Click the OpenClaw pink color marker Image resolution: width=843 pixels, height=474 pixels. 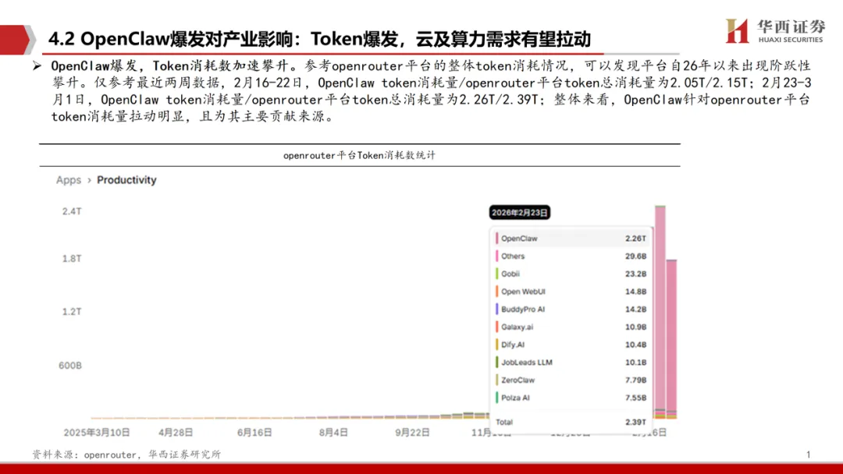click(496, 239)
